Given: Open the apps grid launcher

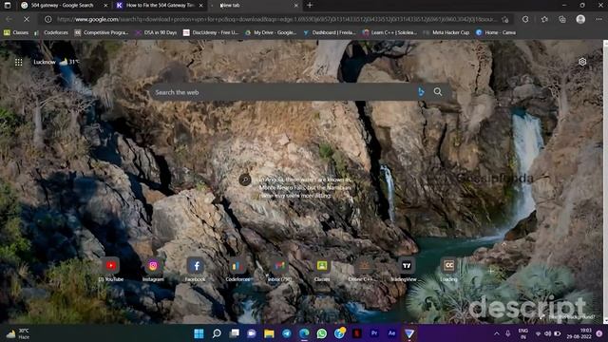Looking at the screenshot, I should click(x=18, y=62).
